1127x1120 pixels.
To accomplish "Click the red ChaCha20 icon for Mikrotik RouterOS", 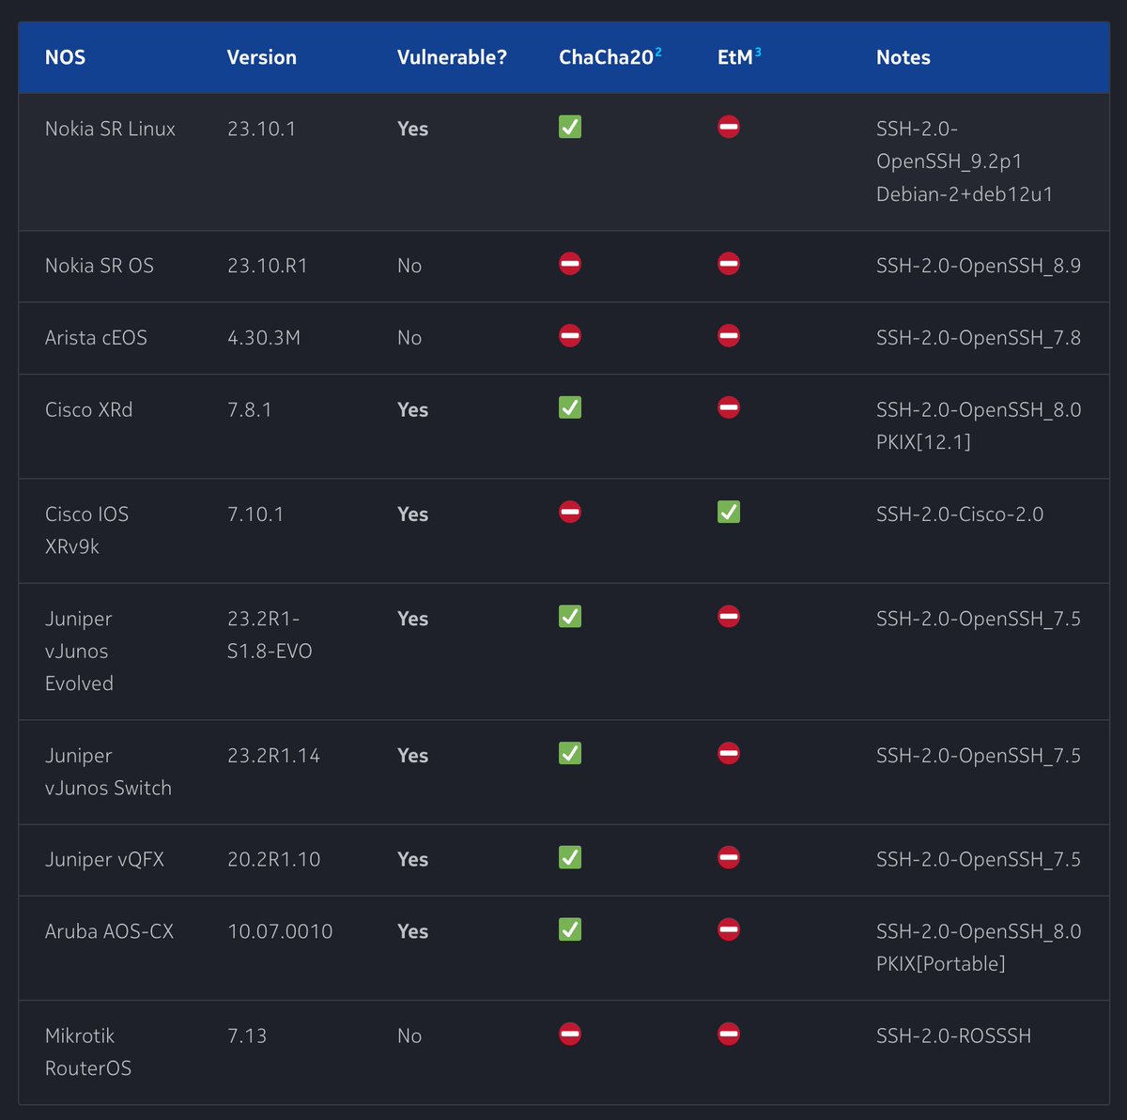I will [x=570, y=1034].
